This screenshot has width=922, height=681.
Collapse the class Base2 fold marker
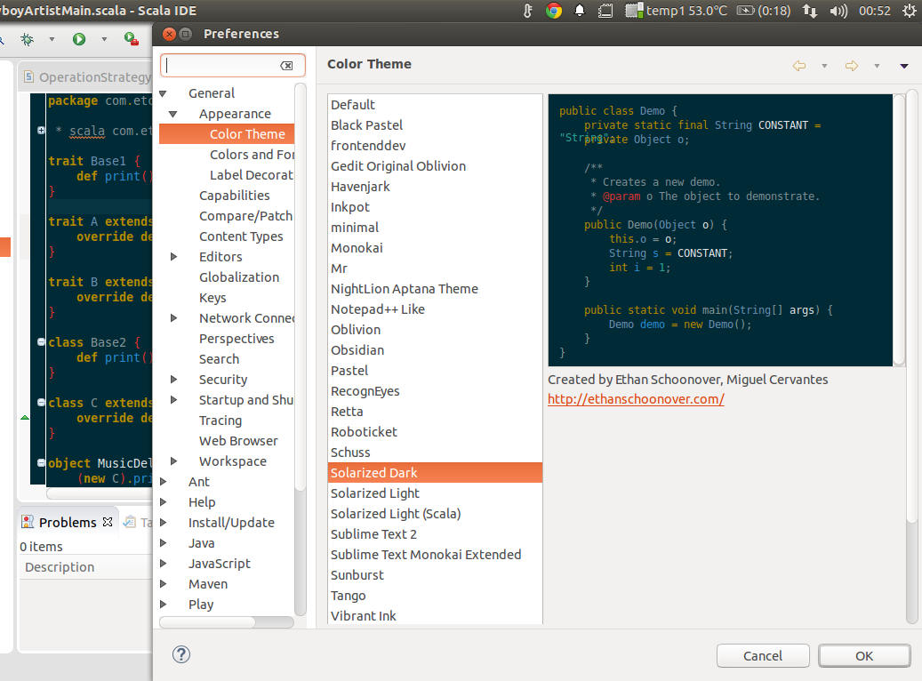coord(41,341)
